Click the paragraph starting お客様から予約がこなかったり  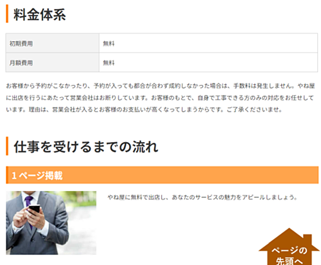[x=160, y=98]
